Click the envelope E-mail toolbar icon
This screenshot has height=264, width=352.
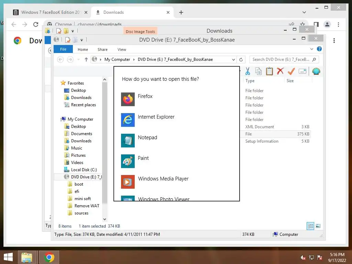(x=302, y=71)
